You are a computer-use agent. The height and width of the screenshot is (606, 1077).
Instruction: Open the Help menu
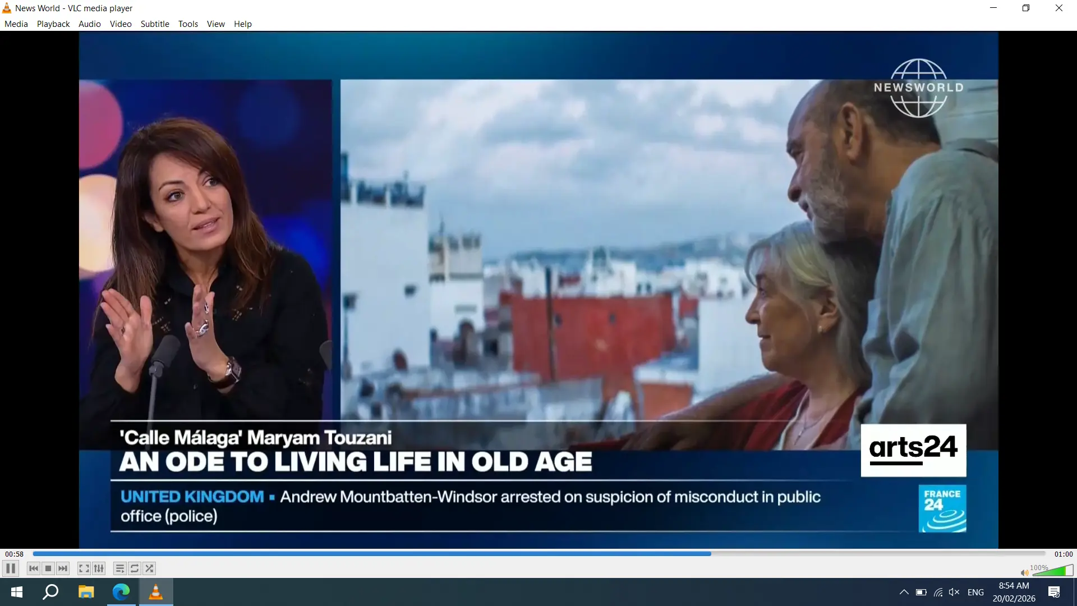243,24
